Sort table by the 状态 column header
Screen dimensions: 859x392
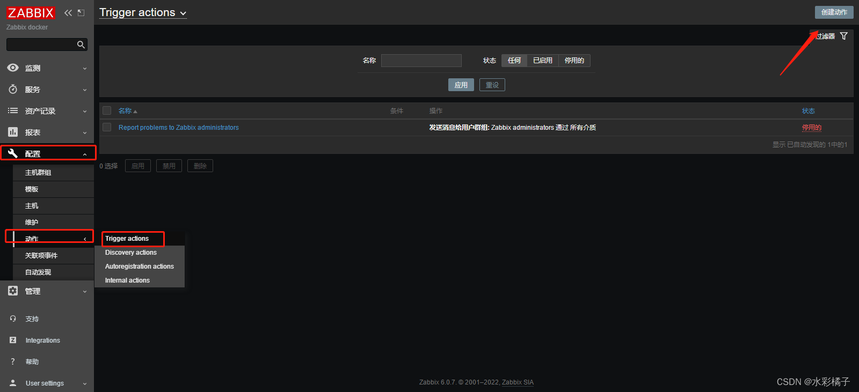[809, 111]
